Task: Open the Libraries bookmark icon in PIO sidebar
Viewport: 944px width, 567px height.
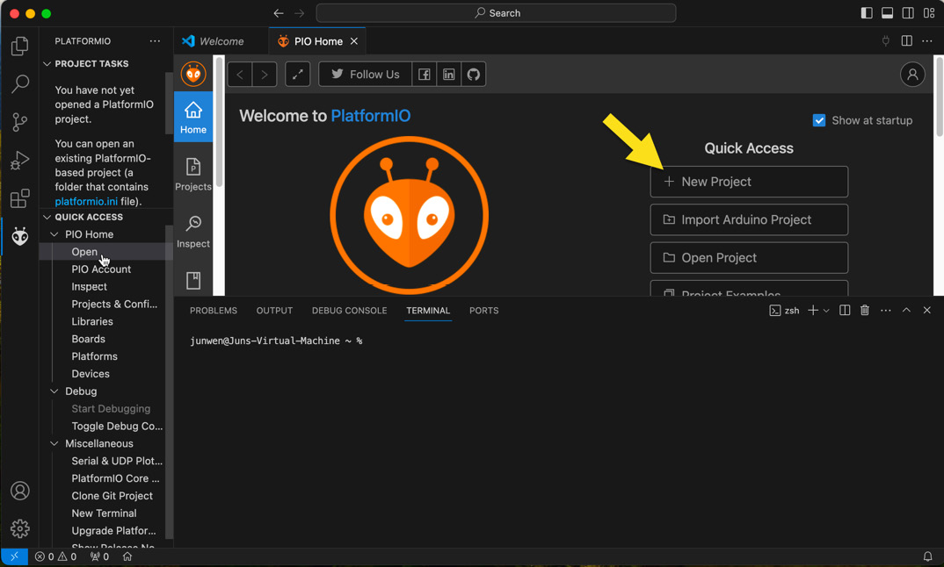Action: 193,280
